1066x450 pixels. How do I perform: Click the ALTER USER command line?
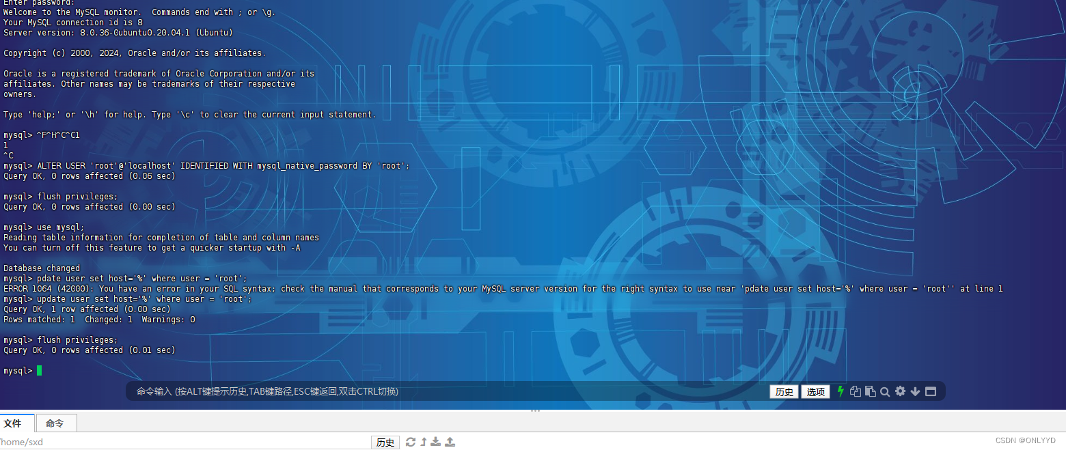coord(206,165)
